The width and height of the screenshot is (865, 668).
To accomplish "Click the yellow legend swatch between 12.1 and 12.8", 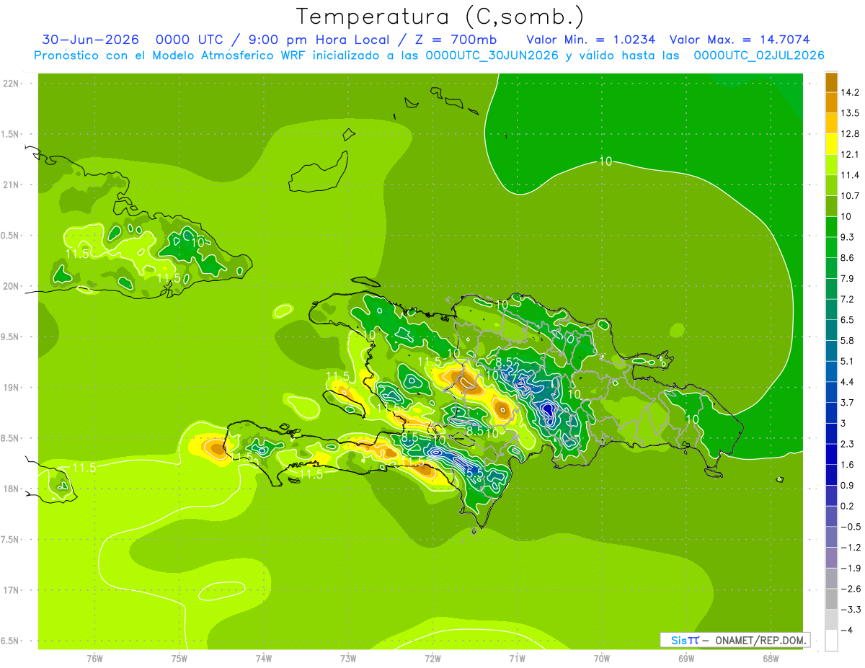I will coord(831,144).
